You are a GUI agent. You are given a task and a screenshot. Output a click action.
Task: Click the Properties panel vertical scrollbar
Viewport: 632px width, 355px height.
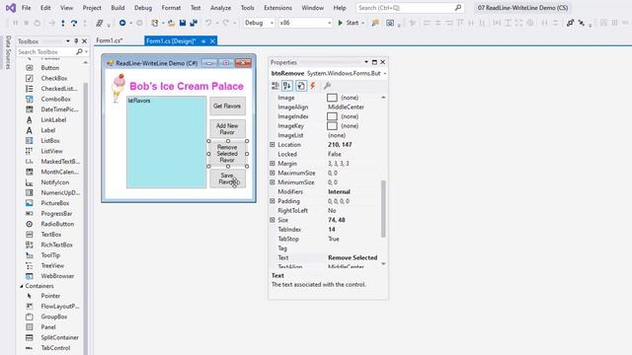click(x=383, y=208)
